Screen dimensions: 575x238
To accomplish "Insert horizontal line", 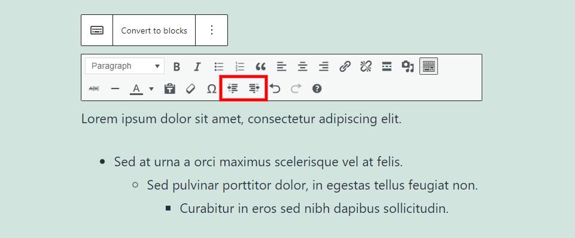I will click(115, 89).
